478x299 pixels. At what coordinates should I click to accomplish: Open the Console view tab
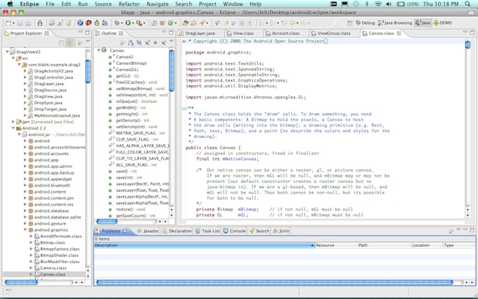click(238, 231)
